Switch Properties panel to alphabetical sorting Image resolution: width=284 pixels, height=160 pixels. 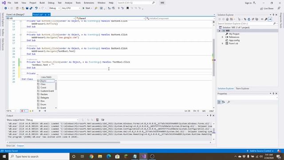(223, 102)
